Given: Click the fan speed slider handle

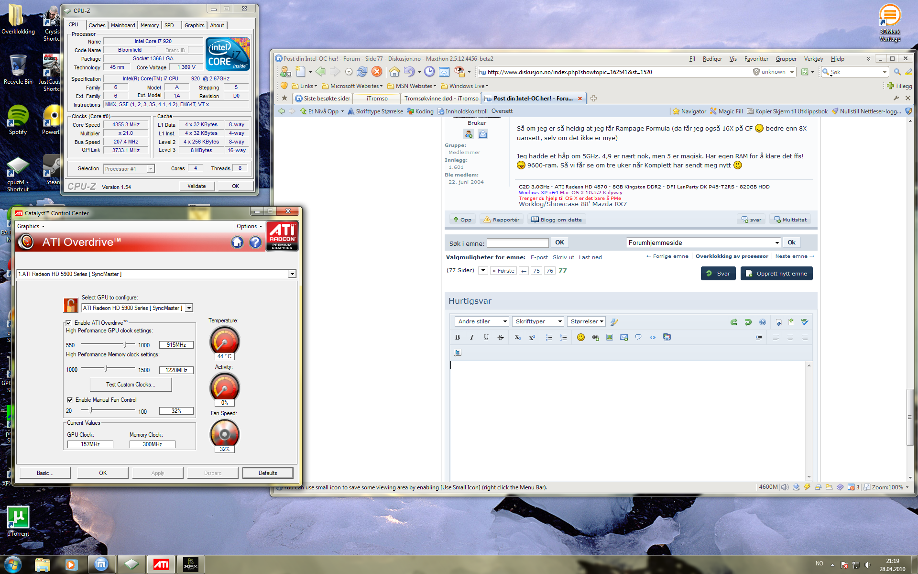Looking at the screenshot, I should tap(91, 410).
